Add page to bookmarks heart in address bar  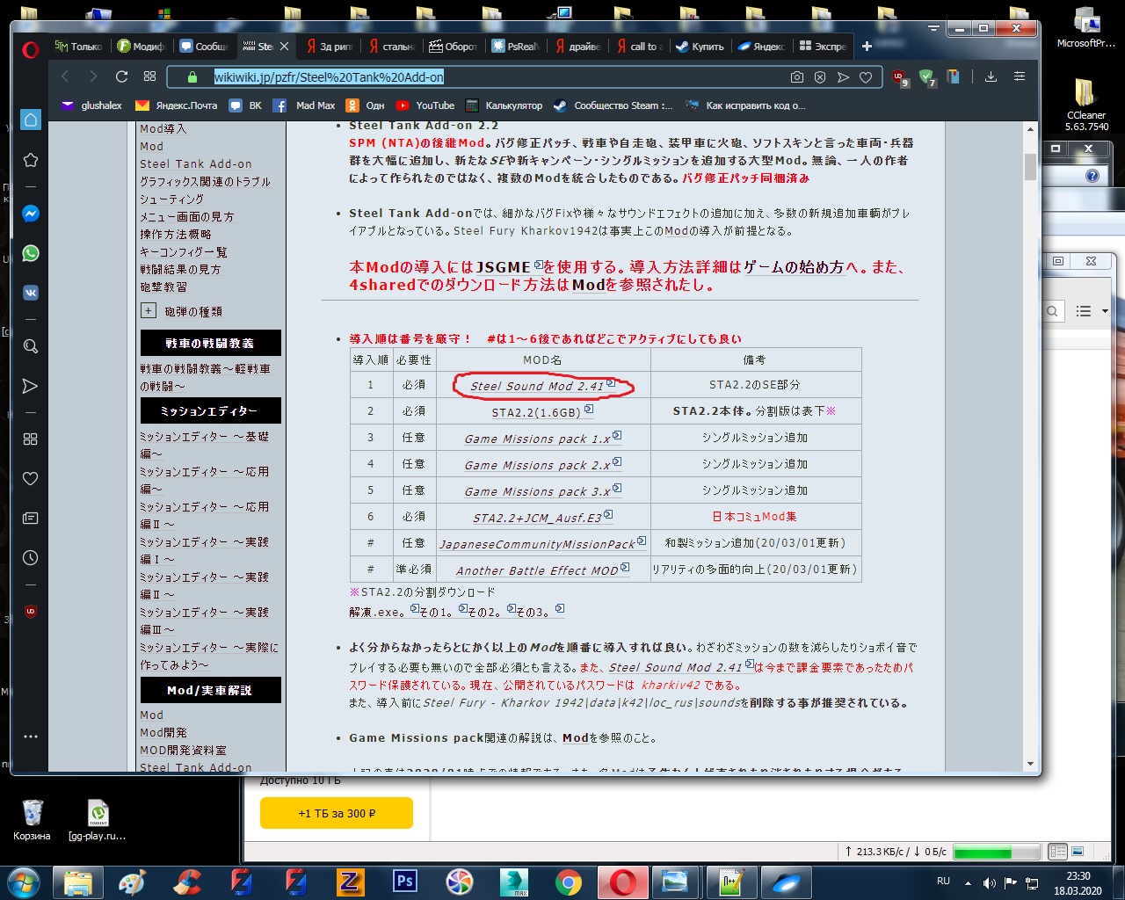coord(866,77)
